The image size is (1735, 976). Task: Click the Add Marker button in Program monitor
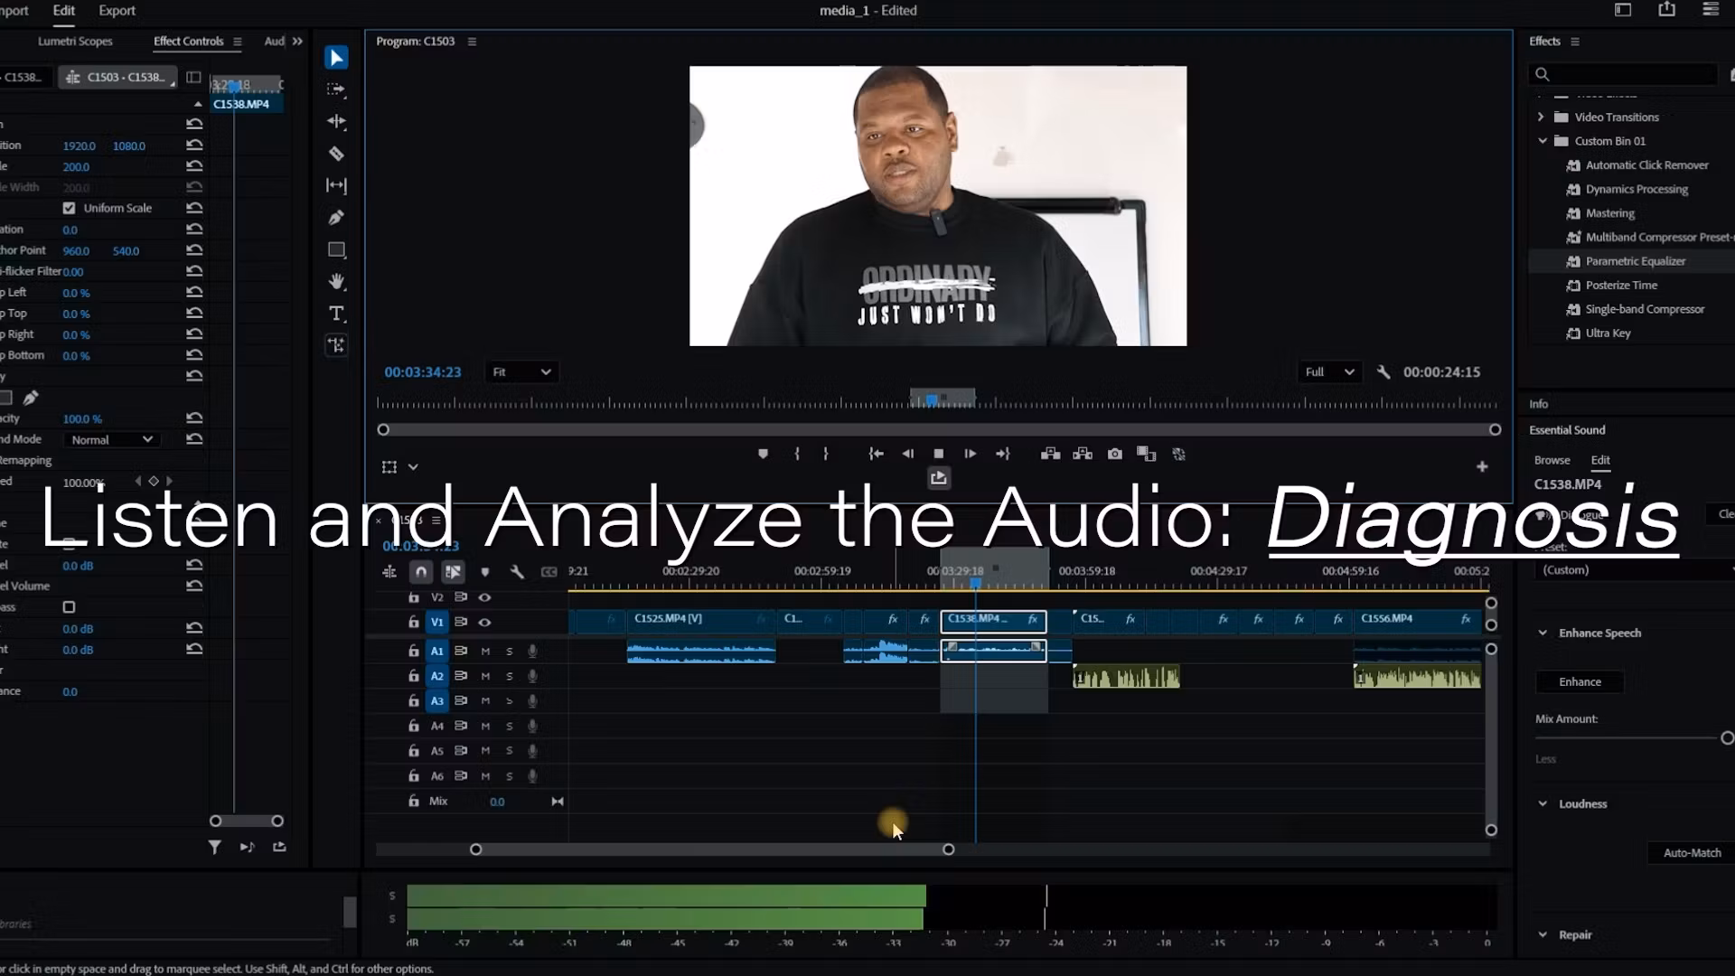click(763, 454)
